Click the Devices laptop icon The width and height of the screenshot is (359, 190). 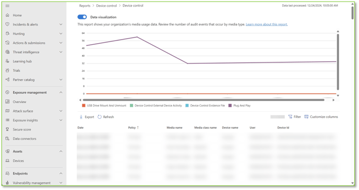tap(7, 161)
